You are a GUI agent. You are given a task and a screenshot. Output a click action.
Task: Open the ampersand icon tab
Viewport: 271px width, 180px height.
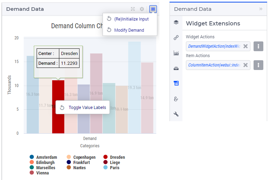click(x=176, y=99)
